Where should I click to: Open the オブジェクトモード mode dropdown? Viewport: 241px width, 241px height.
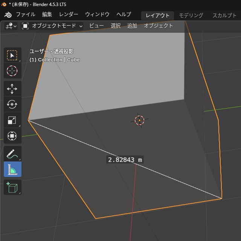(52, 26)
